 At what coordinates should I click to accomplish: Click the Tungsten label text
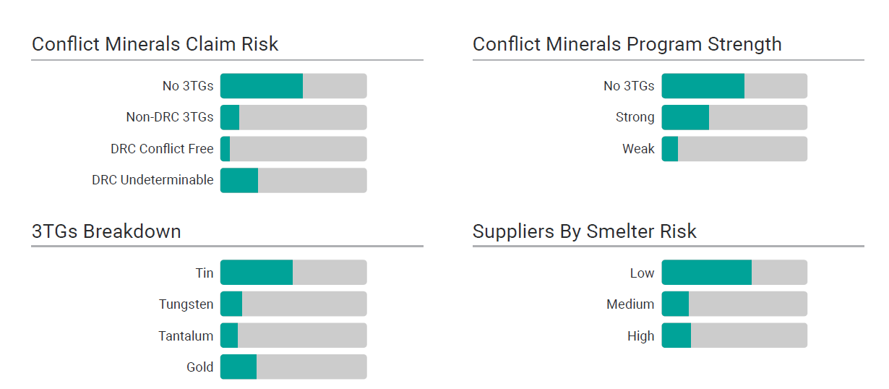pyautogui.click(x=186, y=304)
